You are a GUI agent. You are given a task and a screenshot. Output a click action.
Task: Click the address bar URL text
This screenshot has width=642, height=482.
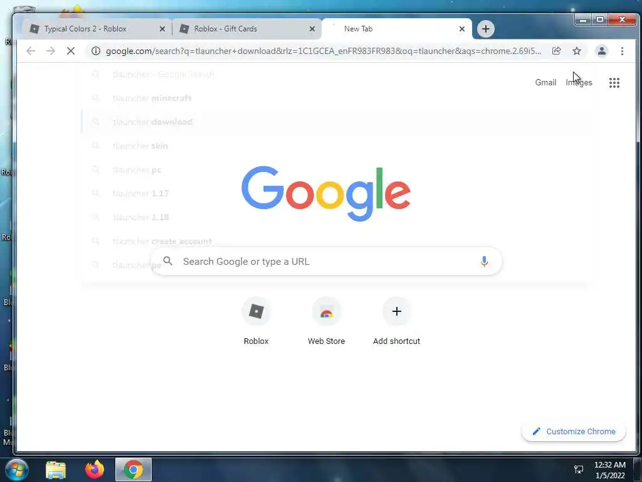[x=323, y=51]
